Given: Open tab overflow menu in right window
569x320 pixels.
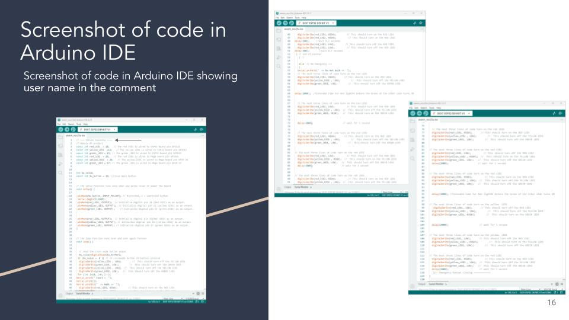Looking at the screenshot, I should 561,119.
